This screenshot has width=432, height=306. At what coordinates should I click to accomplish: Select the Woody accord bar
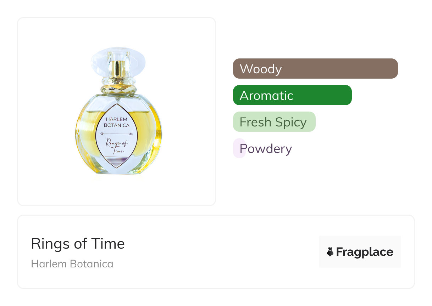(x=315, y=68)
